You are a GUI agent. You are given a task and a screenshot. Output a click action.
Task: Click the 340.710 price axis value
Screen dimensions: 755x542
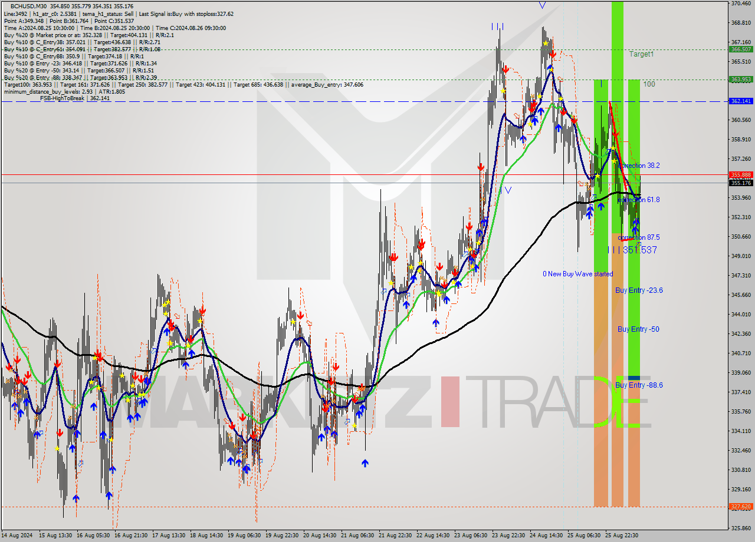point(741,353)
